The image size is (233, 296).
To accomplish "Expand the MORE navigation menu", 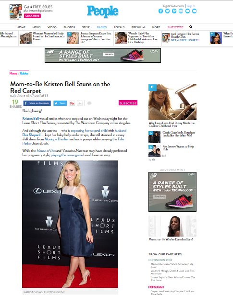I will tap(156, 27).
